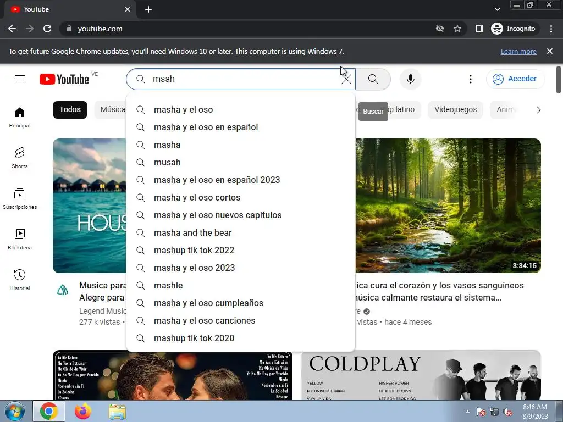The width and height of the screenshot is (563, 422).
Task: Show more category chips with right arrow
Action: [538, 110]
